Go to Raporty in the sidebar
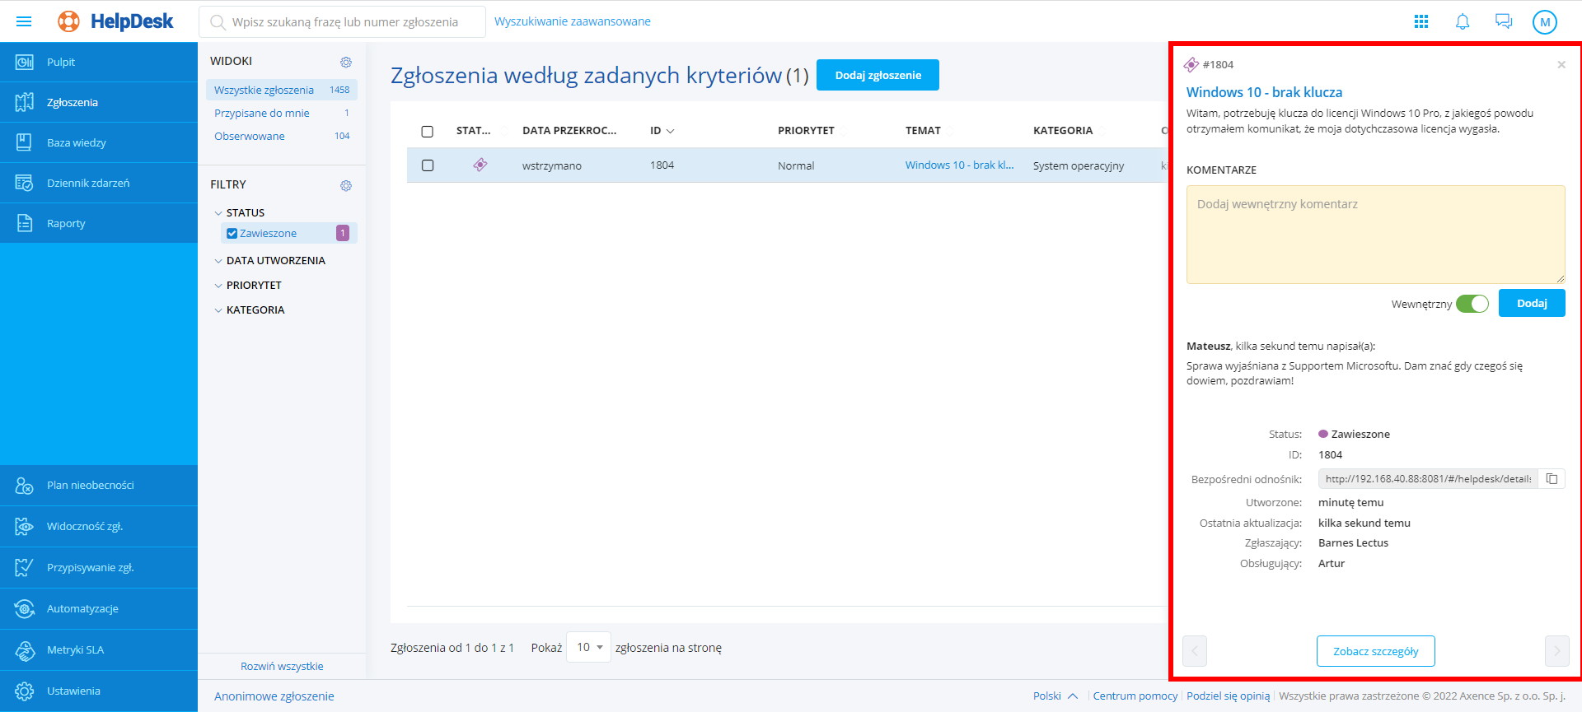Viewport: 1582px width, 712px height. point(66,224)
